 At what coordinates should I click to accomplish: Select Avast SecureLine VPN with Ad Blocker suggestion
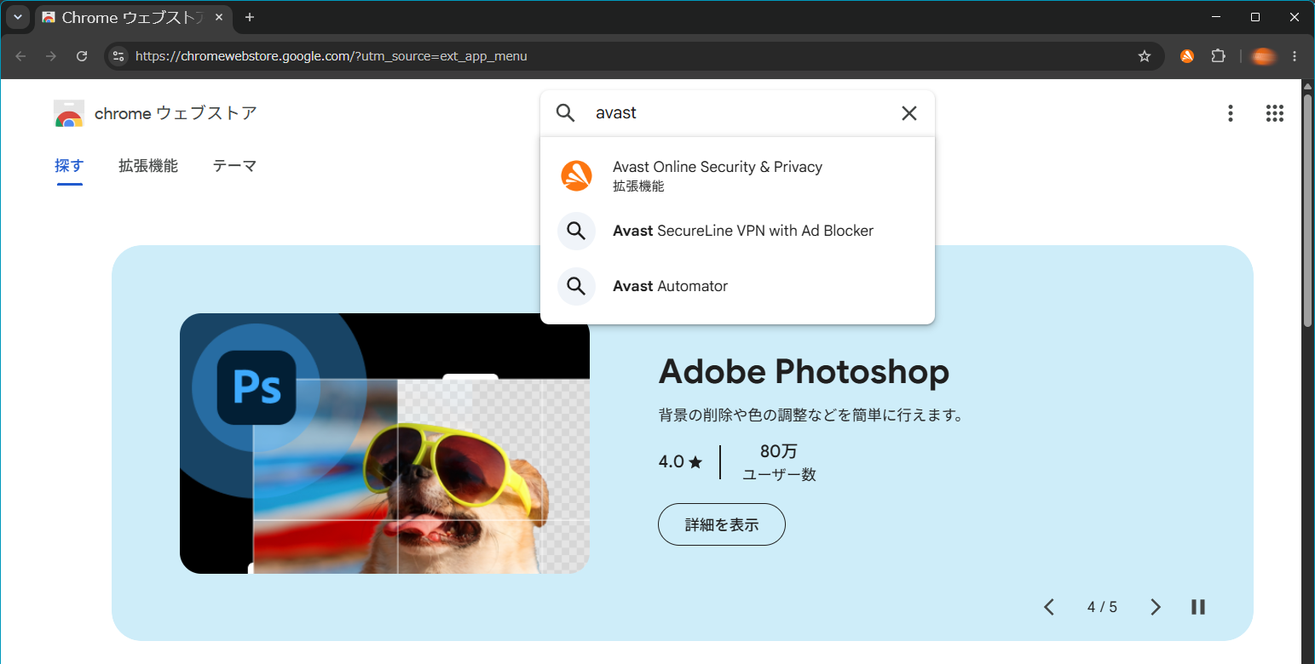[737, 231]
